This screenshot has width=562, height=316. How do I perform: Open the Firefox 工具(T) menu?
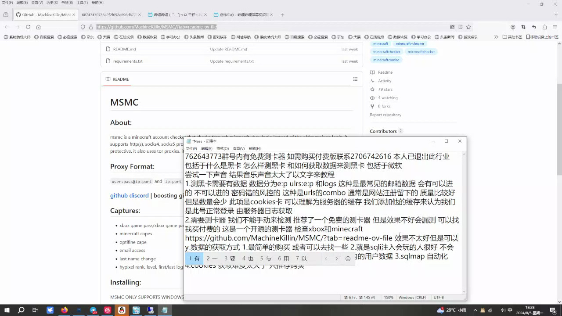pyautogui.click(x=82, y=3)
